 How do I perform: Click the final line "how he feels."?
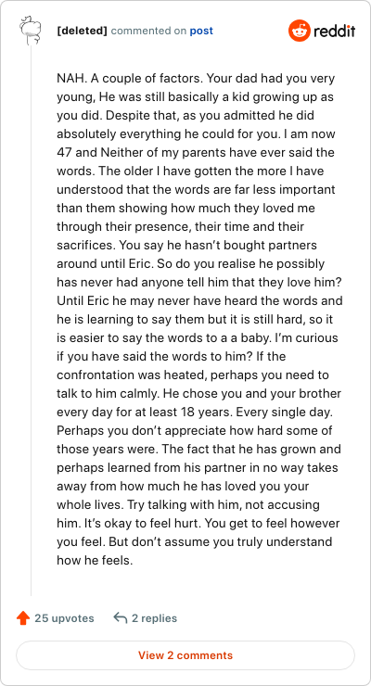click(x=95, y=560)
